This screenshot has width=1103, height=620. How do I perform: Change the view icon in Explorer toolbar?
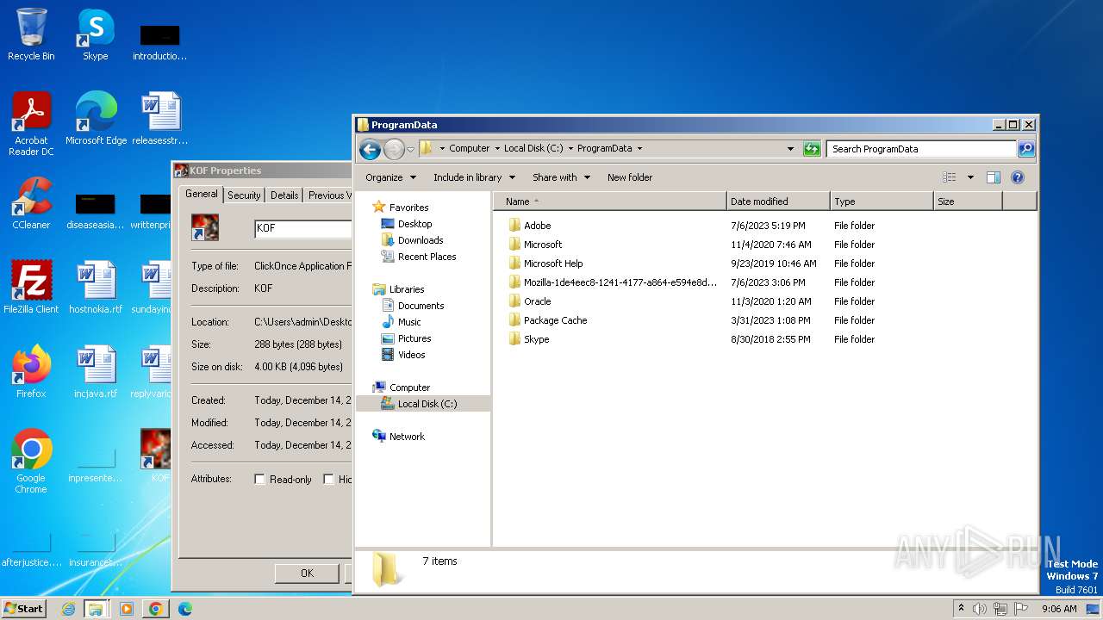pos(949,177)
